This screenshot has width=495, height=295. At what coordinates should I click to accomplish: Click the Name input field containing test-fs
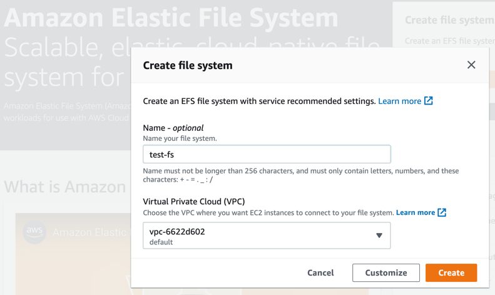267,154
